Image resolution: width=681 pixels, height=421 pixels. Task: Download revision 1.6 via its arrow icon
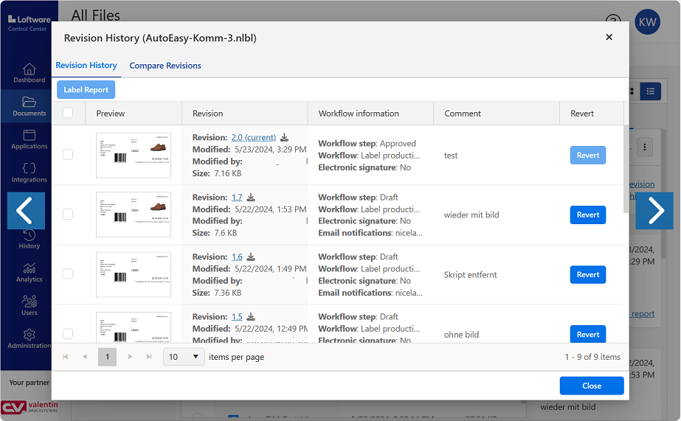[251, 257]
